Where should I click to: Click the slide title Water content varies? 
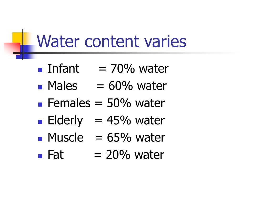point(111,41)
